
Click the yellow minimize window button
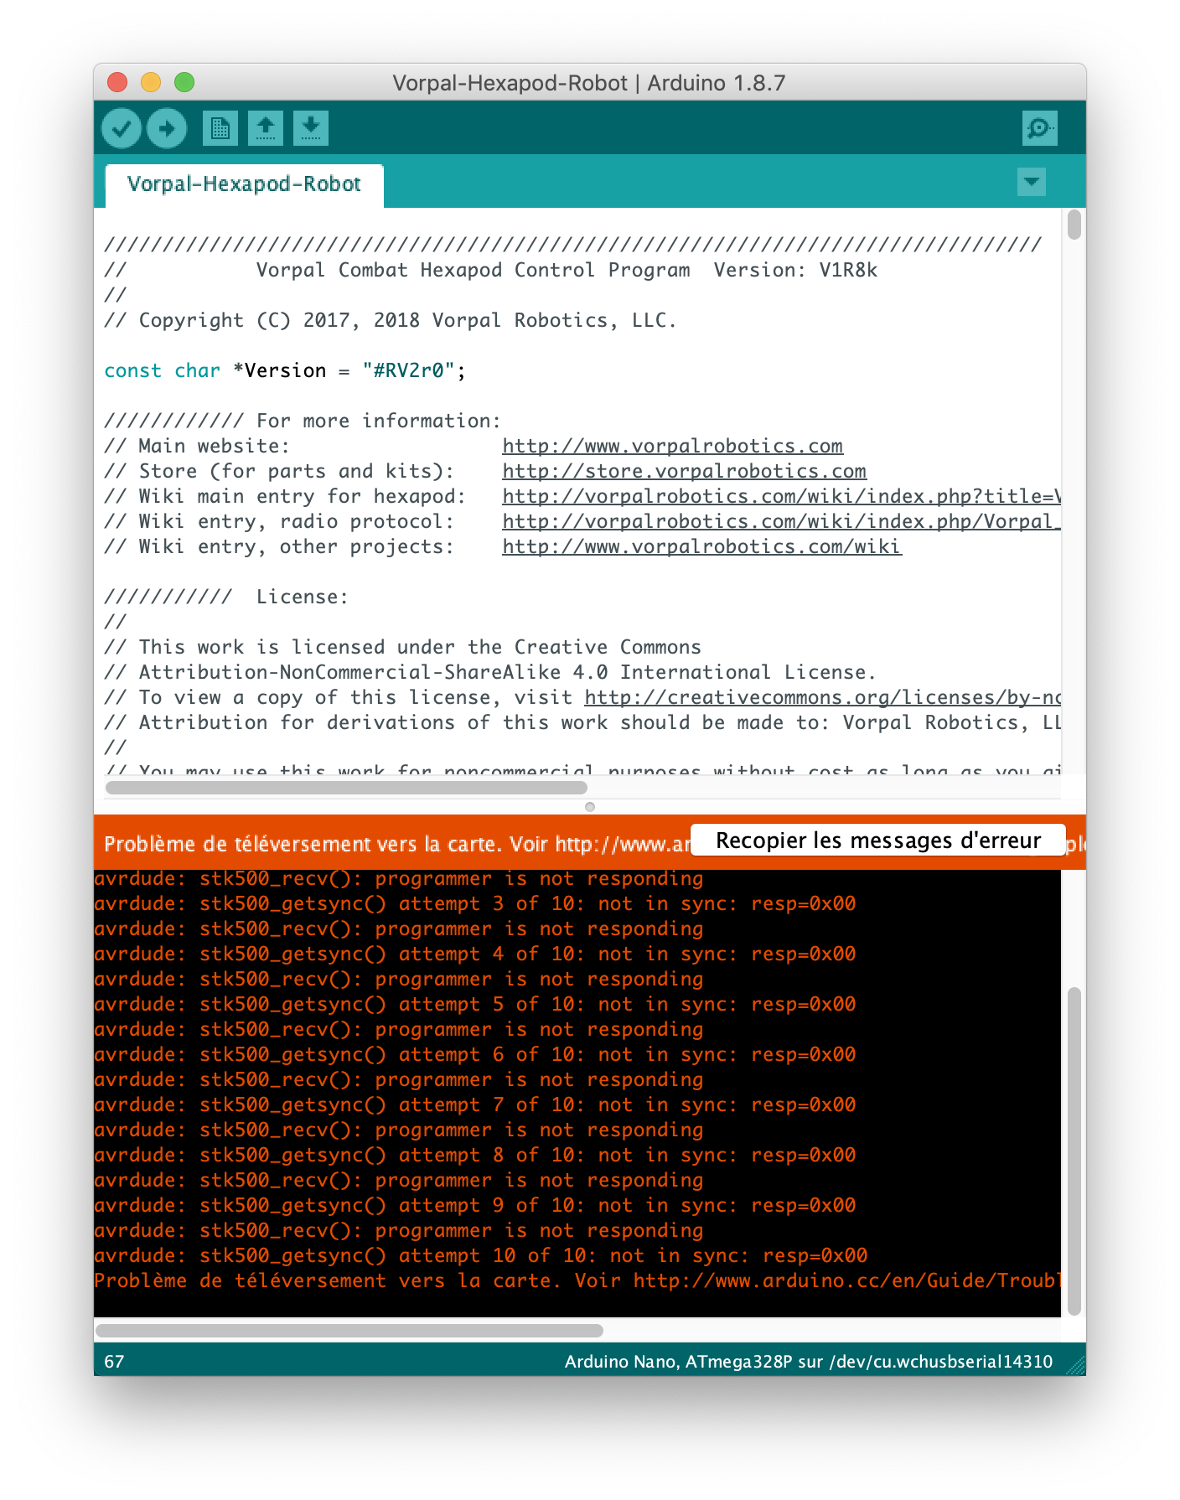(151, 82)
